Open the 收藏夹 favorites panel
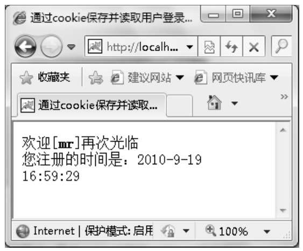This screenshot has height=251, width=303. coord(45,78)
